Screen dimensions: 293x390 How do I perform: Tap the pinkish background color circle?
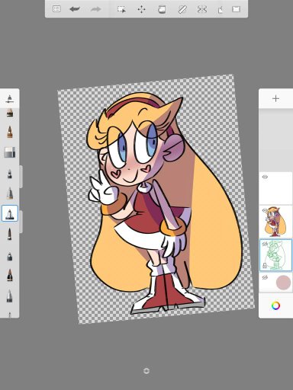pos(283,283)
